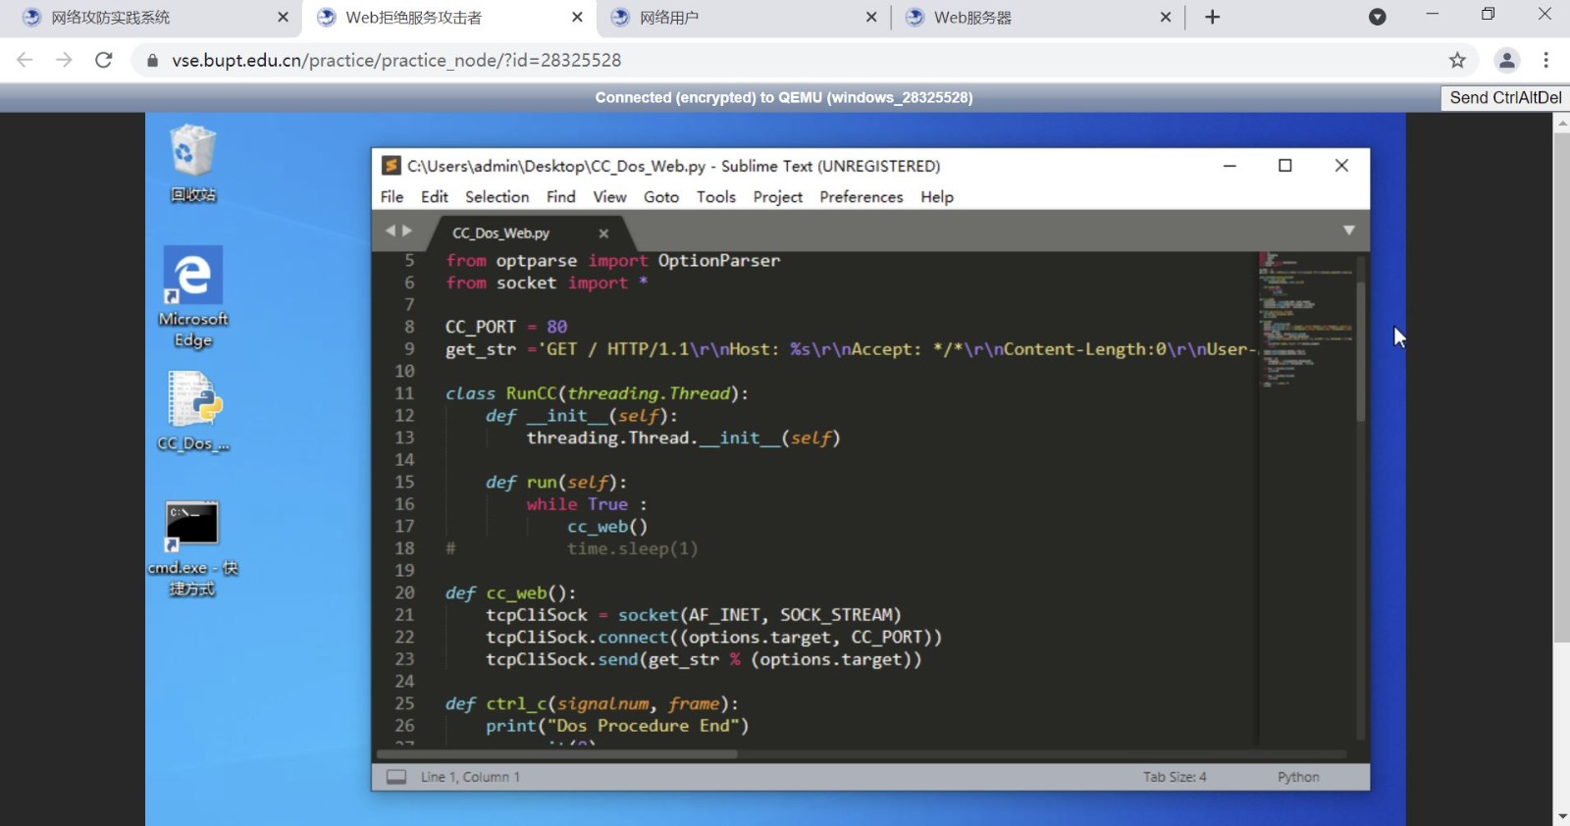Open the Tools menu

click(x=716, y=197)
